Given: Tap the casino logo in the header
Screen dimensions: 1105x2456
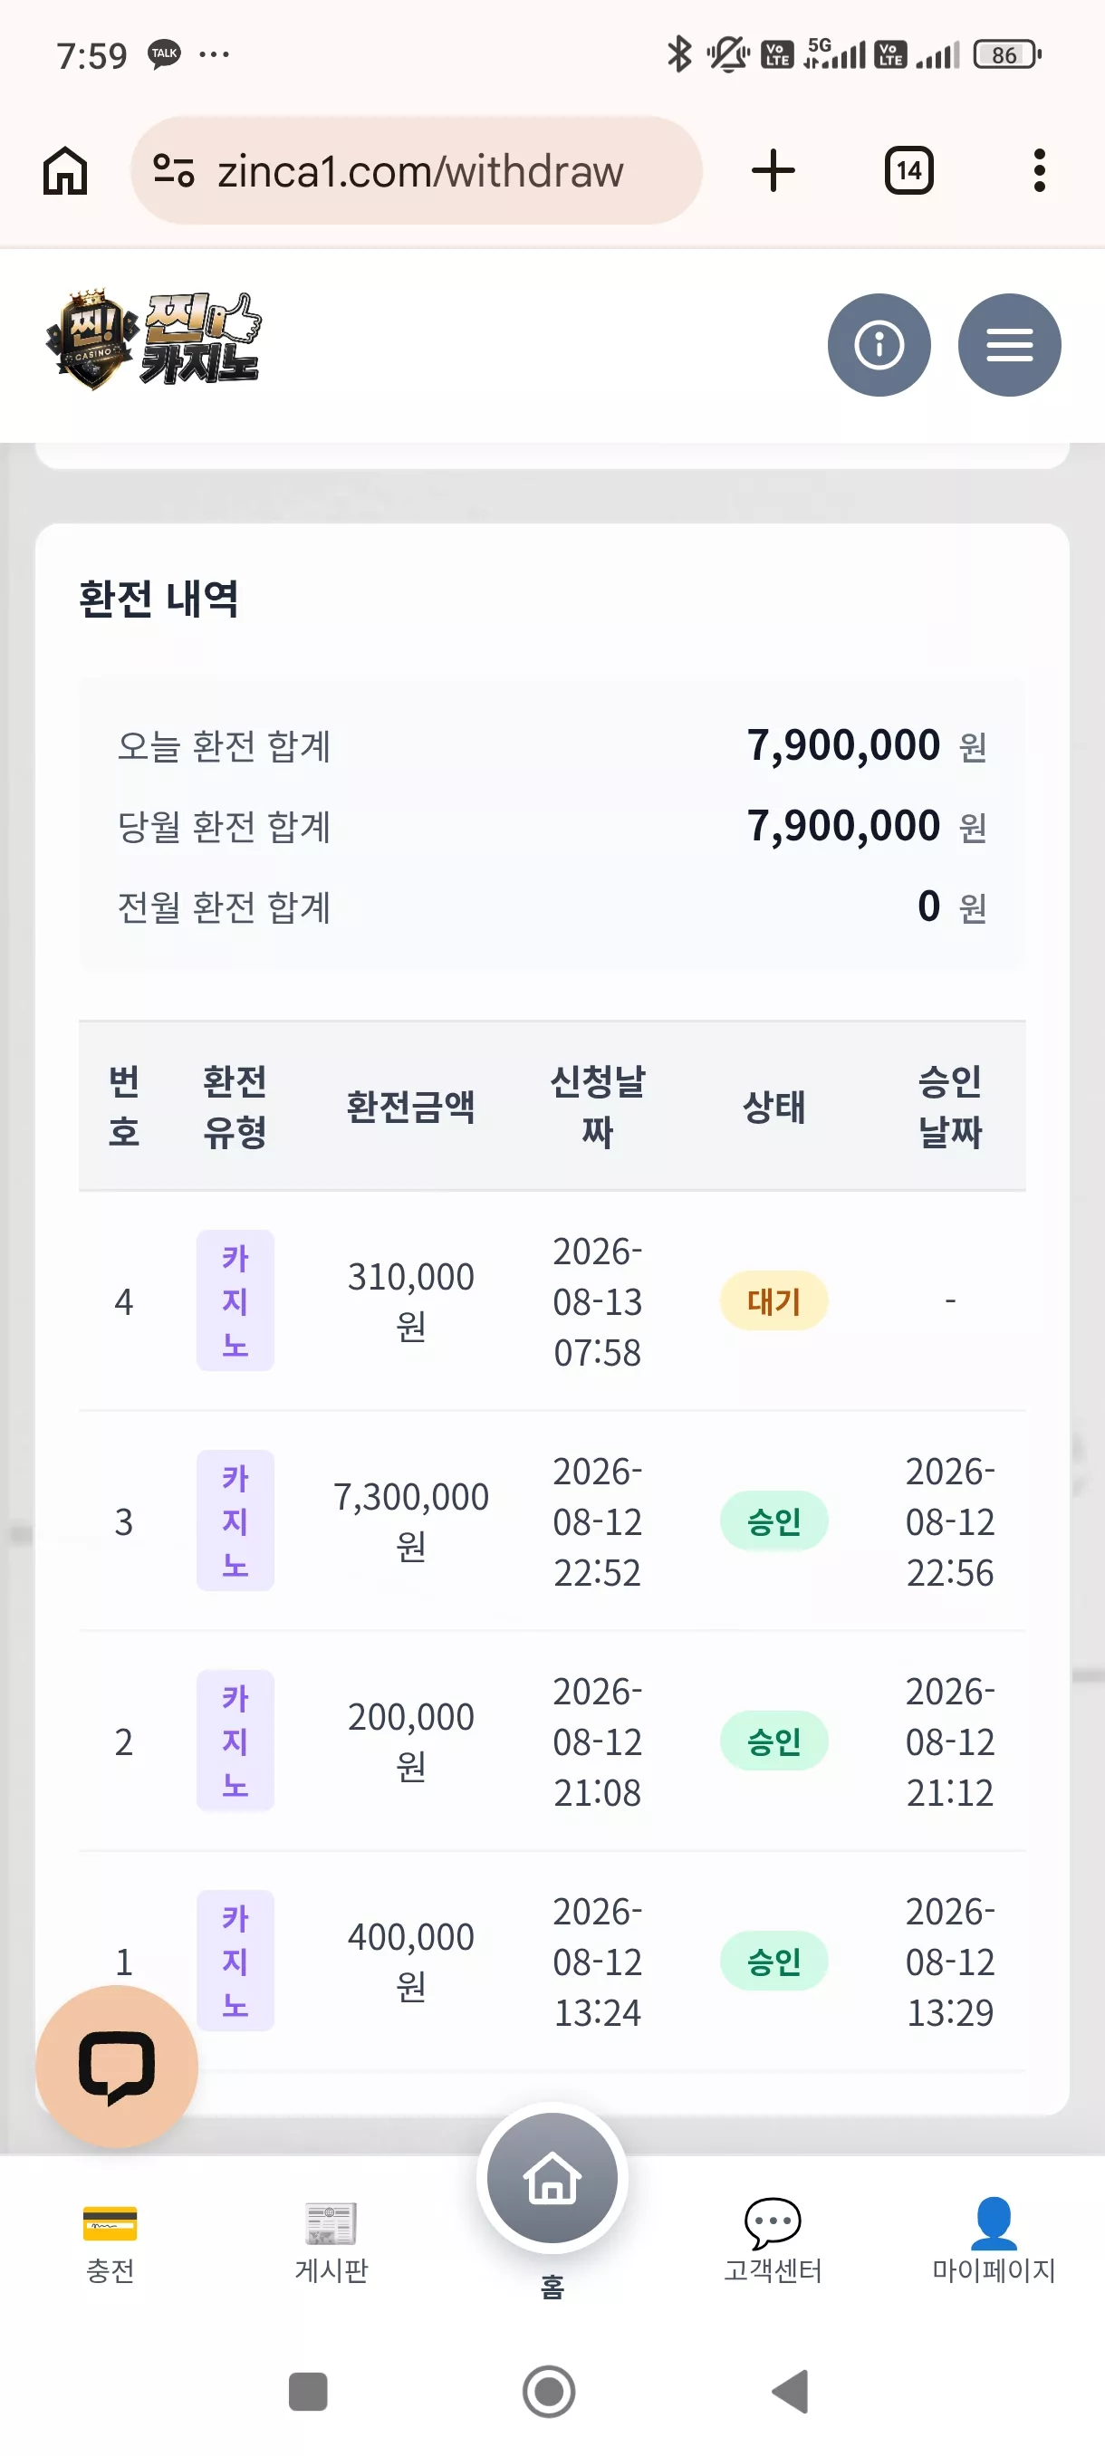Looking at the screenshot, I should (x=153, y=340).
